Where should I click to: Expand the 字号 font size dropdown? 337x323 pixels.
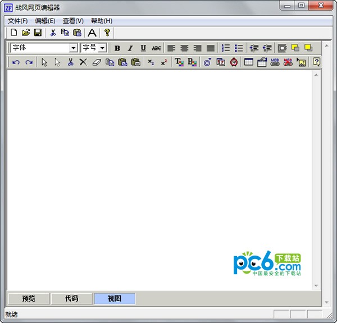point(102,48)
